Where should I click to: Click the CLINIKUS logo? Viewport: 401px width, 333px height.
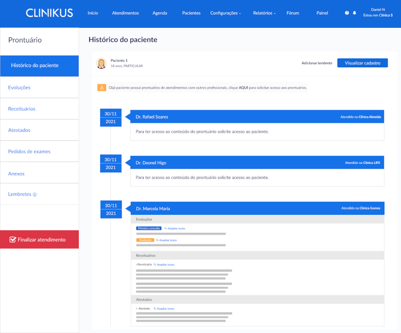point(50,13)
